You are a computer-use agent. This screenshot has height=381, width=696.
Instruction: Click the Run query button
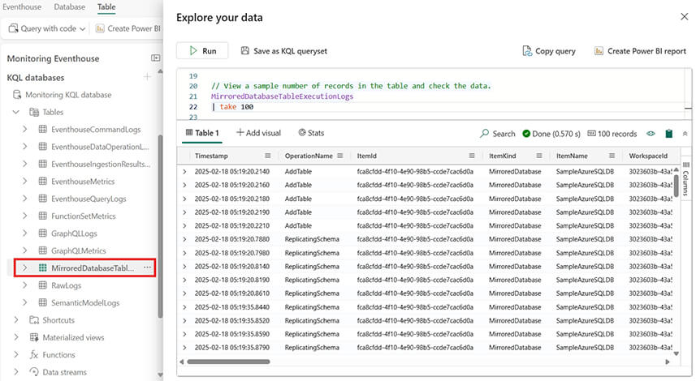point(202,50)
